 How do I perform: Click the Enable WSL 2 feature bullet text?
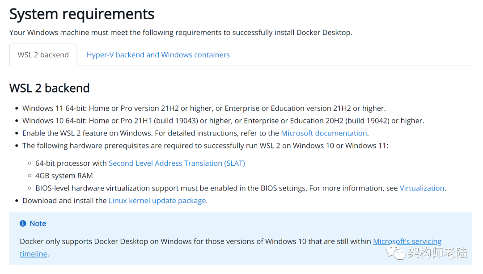151,133
